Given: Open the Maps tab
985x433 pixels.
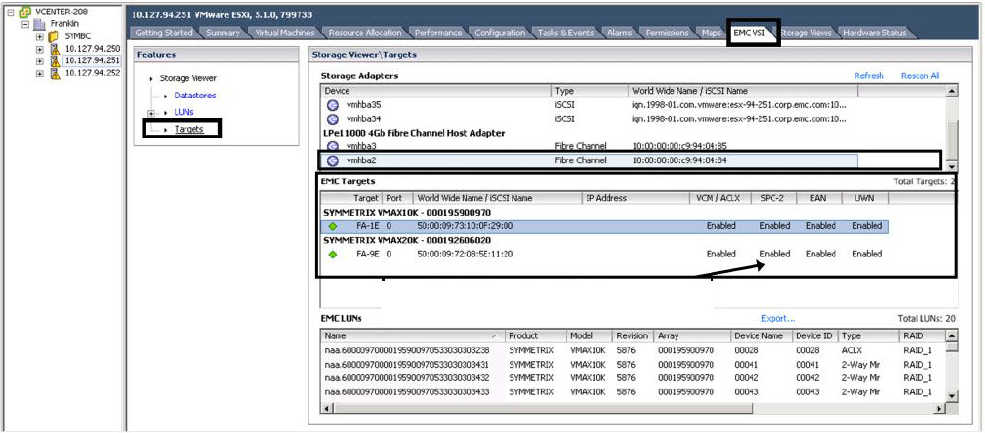Looking at the screenshot, I should pyautogui.click(x=712, y=32).
